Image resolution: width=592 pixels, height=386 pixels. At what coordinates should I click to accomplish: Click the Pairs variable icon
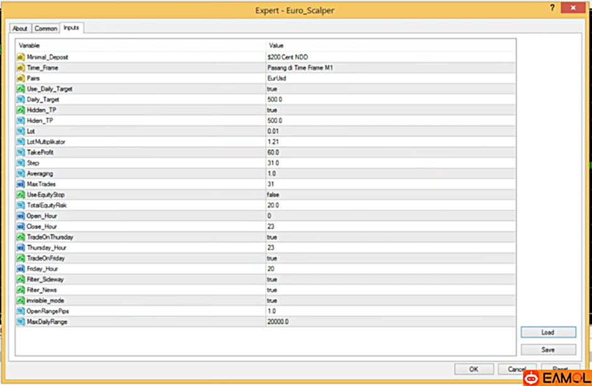point(20,78)
